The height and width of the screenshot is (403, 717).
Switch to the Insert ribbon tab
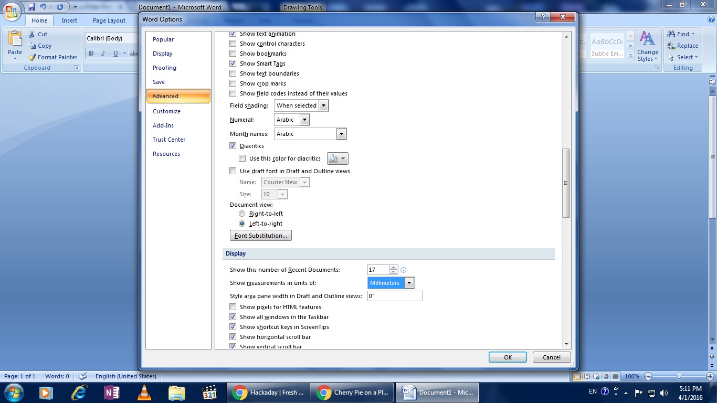coord(69,20)
